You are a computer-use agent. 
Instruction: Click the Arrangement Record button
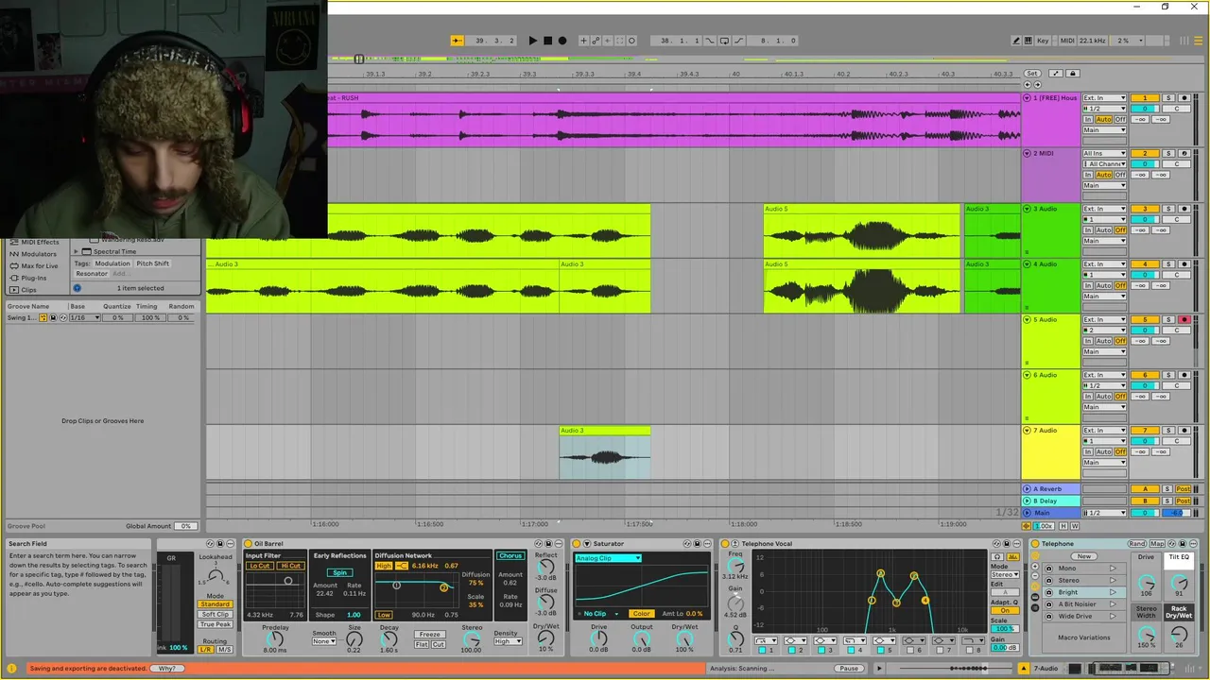click(562, 41)
